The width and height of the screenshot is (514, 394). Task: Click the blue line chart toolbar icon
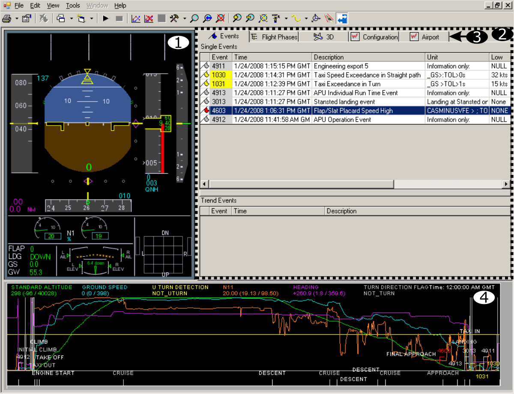[x=136, y=18]
